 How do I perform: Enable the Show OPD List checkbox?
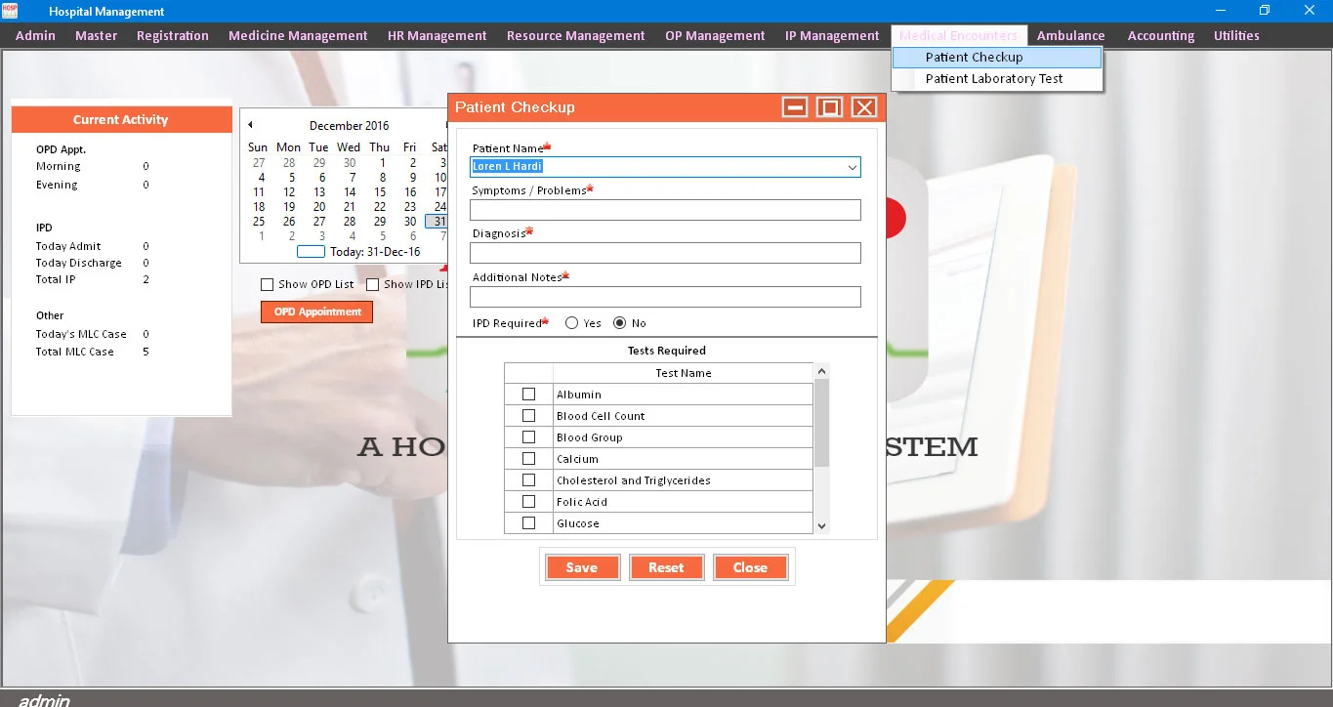[x=268, y=285]
